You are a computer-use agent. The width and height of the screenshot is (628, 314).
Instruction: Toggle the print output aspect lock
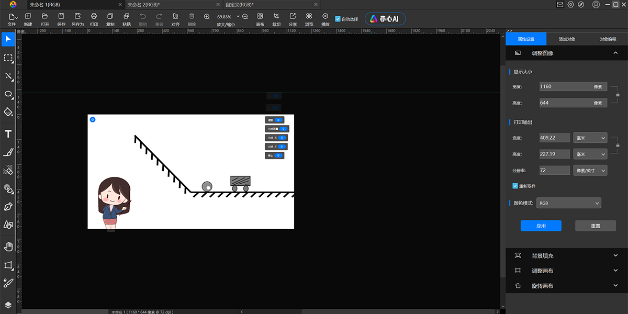(x=618, y=144)
